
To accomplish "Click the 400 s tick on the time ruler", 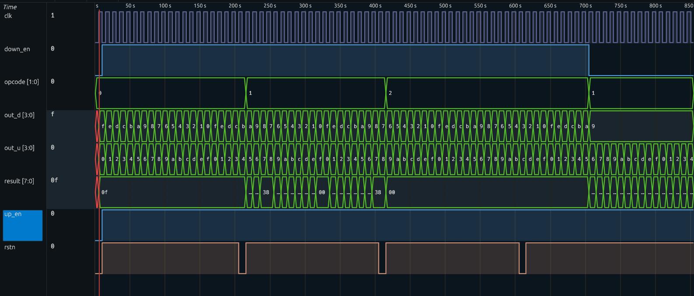I will (x=375, y=6).
